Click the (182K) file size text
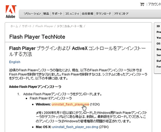161x132 pixels. pyautogui.click(x=95, y=104)
